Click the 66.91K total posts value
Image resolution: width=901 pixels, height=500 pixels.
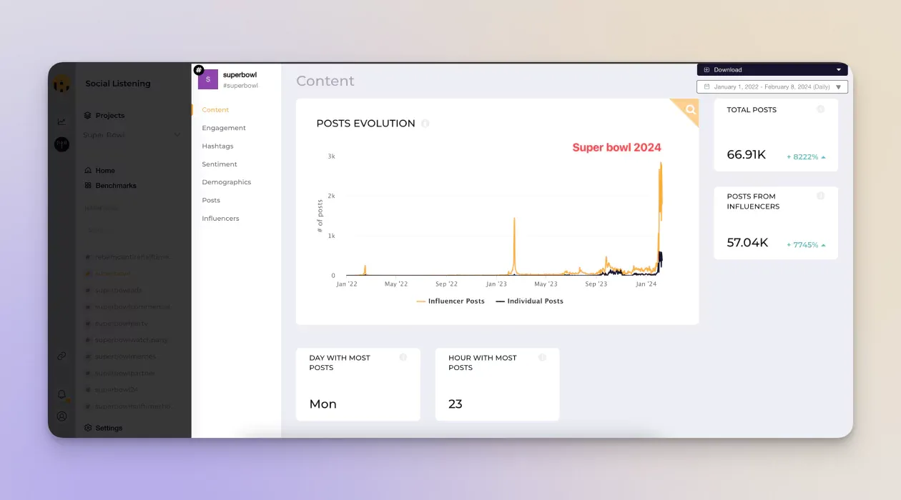(x=746, y=154)
